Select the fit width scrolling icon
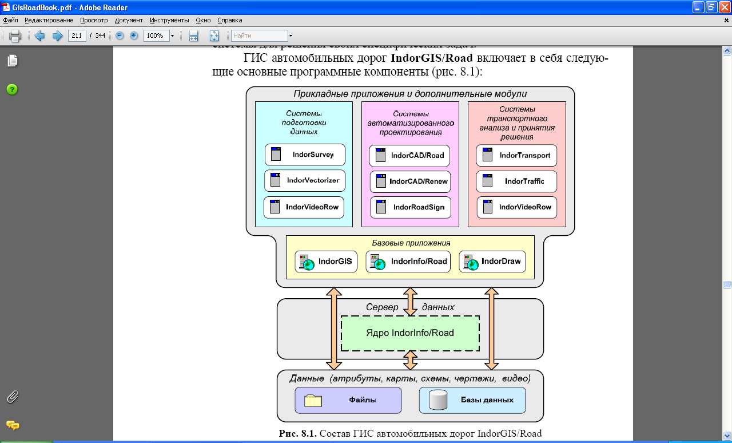The image size is (732, 443). [194, 36]
